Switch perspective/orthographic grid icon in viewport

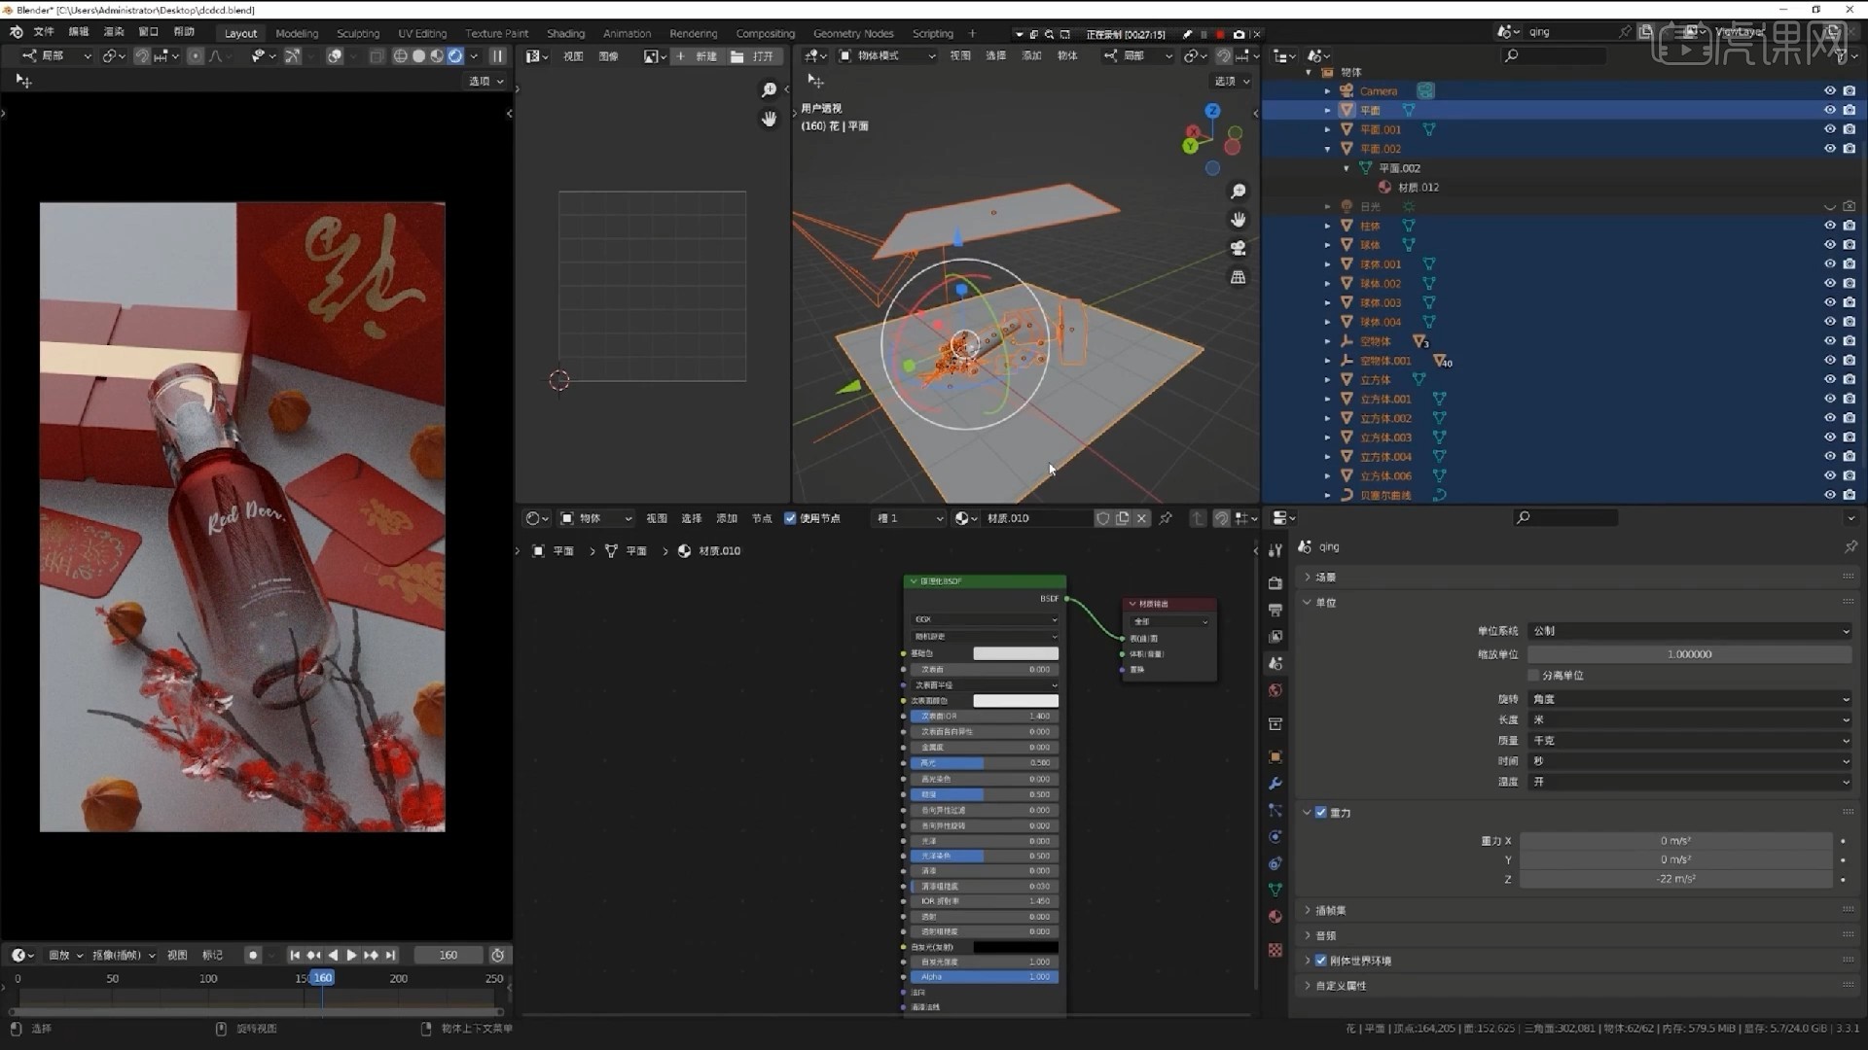pos(1239,277)
